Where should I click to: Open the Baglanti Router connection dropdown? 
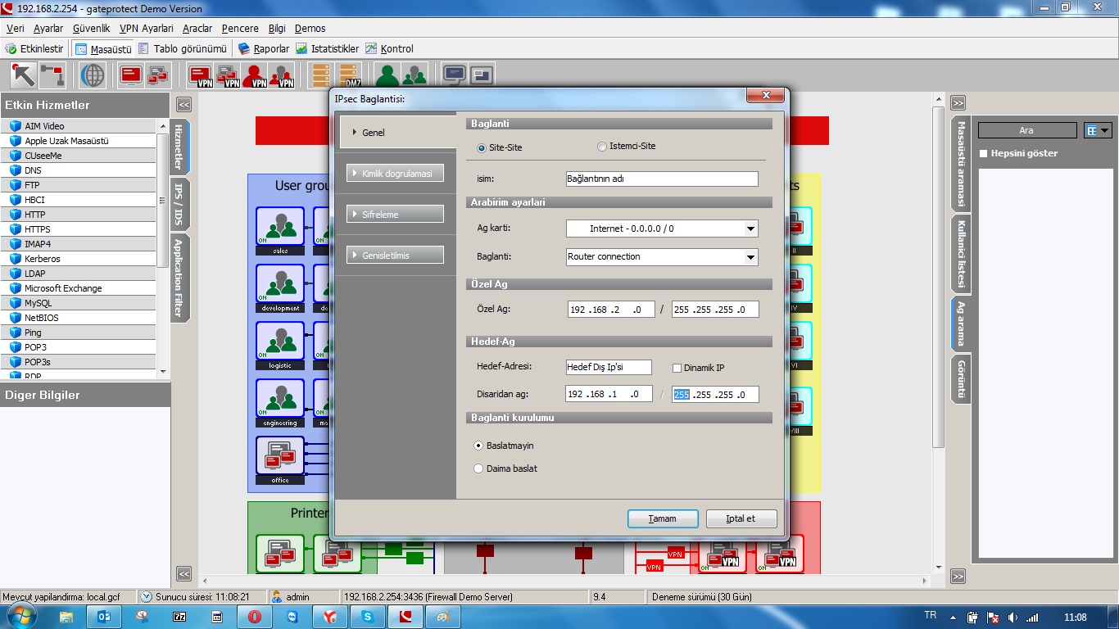coord(750,256)
